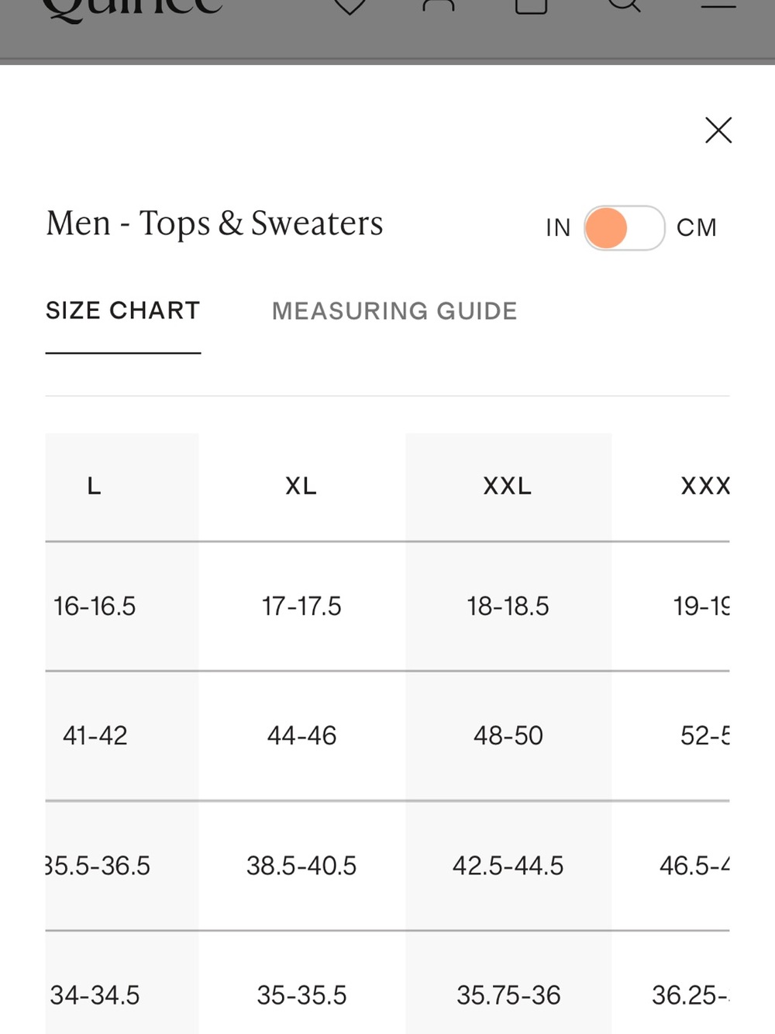Open the account profile icon
775x1034 pixels.
point(439,5)
